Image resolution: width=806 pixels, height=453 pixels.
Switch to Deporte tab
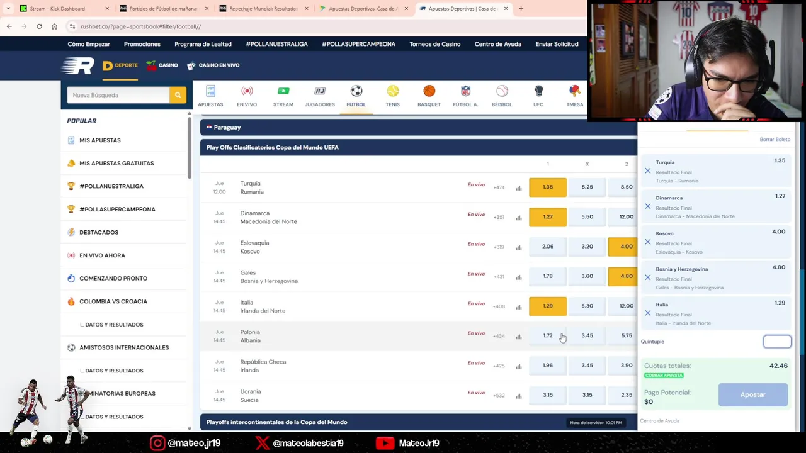click(120, 65)
